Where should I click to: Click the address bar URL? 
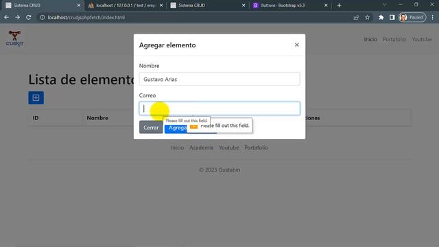[86, 17]
